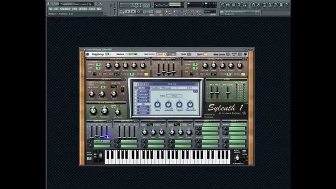Click the Polyphony value field
336x189 pixels.
pos(108,54)
